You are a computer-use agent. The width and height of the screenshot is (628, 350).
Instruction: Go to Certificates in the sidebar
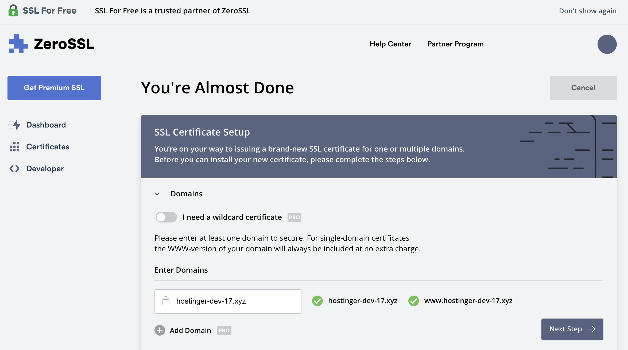point(48,147)
